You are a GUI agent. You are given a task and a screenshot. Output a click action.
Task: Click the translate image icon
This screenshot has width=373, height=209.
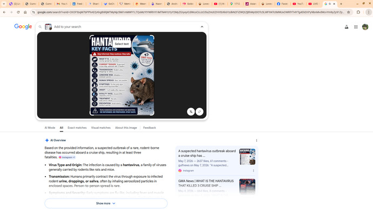click(x=191, y=112)
